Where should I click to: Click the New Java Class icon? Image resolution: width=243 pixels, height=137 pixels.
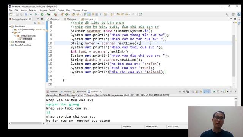67,14
